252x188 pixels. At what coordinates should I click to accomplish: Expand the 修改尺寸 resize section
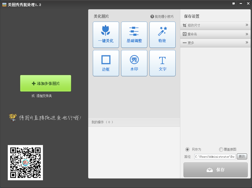pos(215,25)
